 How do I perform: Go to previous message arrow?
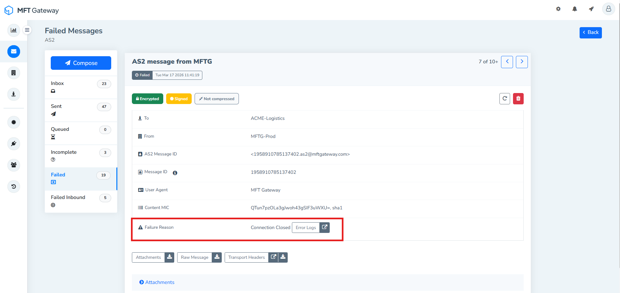[x=507, y=62]
